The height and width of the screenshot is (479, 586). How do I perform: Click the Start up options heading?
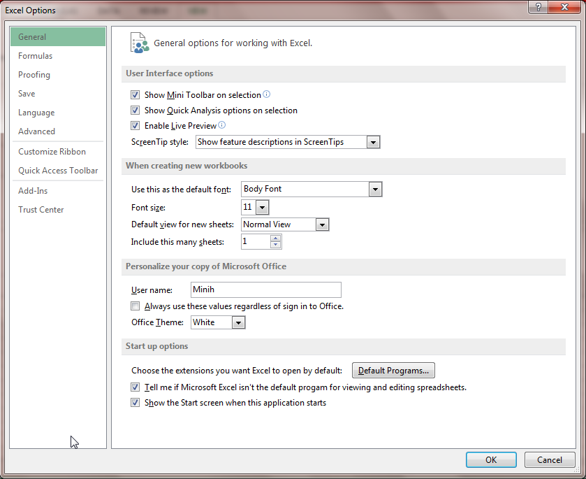point(156,345)
